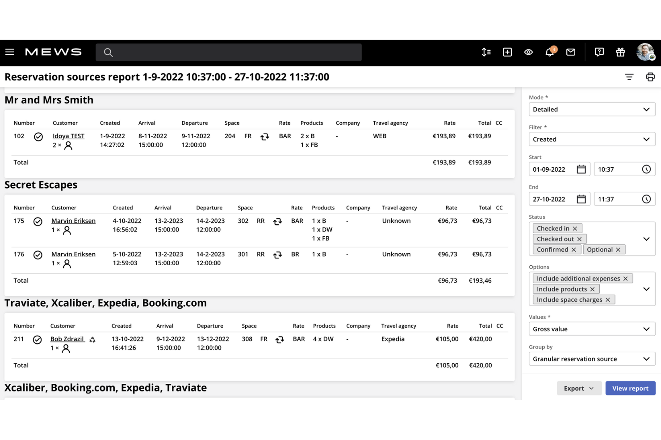This screenshot has width=661, height=440.
Task: Click WEB travel agency cell in row 102
Action: pos(380,136)
